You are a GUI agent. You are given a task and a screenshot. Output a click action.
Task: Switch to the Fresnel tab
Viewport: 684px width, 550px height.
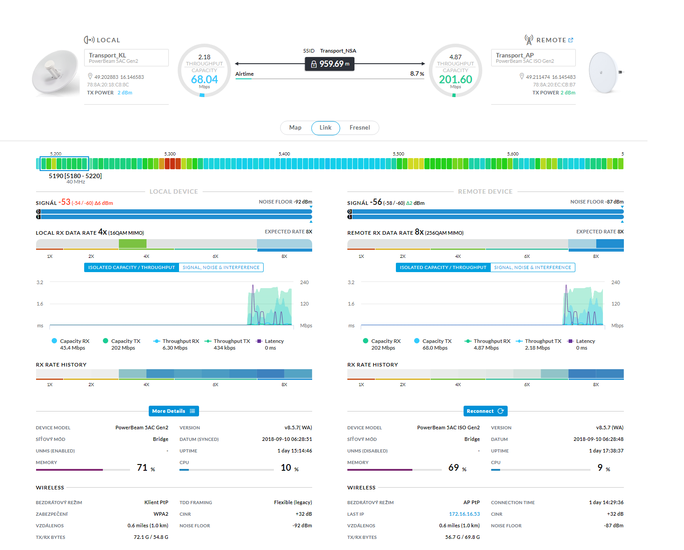(360, 128)
